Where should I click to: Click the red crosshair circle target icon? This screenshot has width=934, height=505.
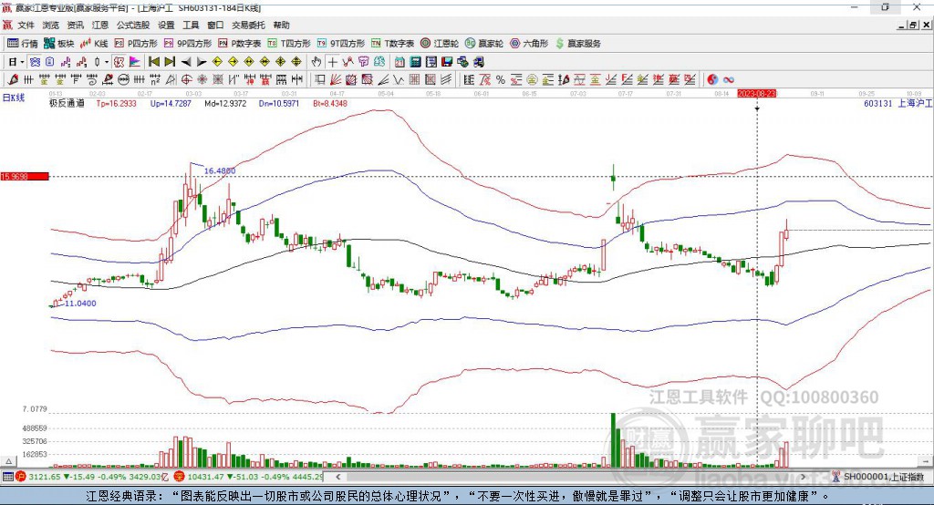click(186, 80)
